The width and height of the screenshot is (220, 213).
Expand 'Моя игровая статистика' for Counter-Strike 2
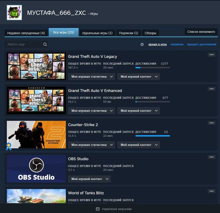tap(91, 145)
